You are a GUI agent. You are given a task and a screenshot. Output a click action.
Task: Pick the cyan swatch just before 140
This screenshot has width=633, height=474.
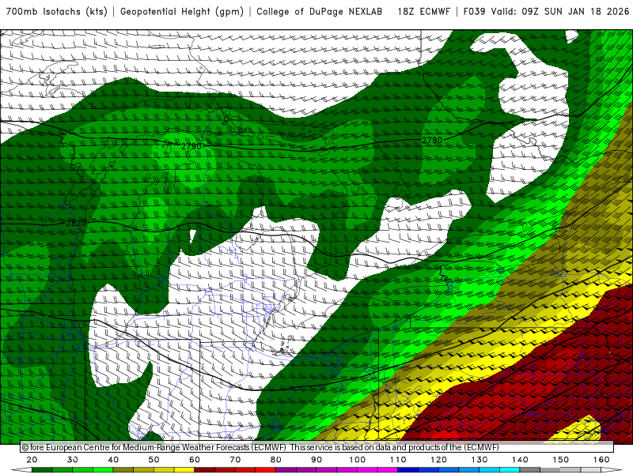point(510,469)
